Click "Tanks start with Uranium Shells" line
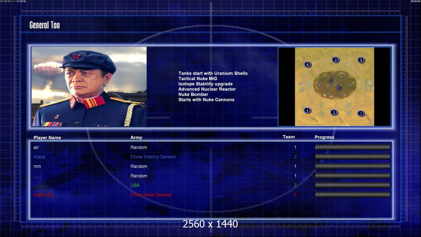Image resolution: width=421 pixels, height=237 pixels. click(x=213, y=73)
